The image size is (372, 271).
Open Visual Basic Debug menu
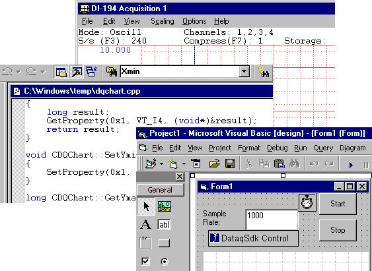(x=278, y=148)
